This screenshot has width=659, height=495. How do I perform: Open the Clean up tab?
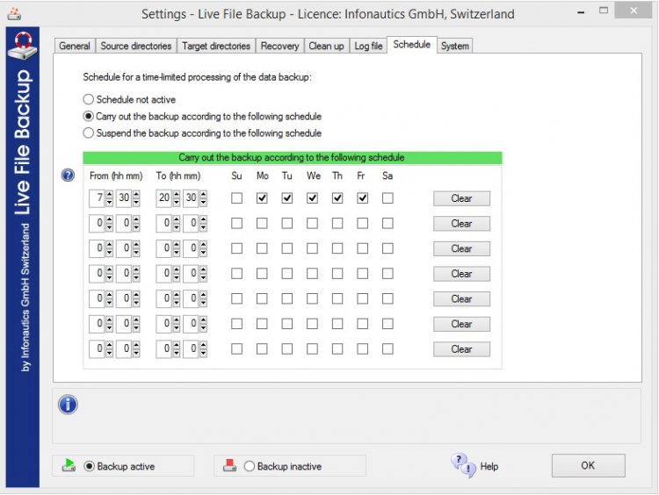click(x=326, y=46)
